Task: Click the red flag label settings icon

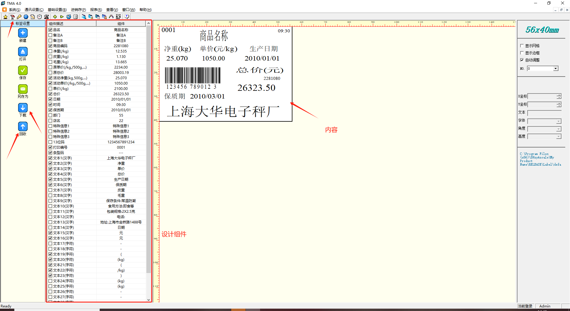Action: 12,17
